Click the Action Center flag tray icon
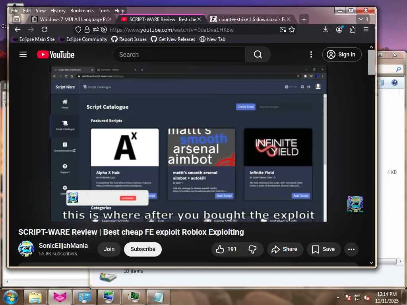 pos(347,297)
